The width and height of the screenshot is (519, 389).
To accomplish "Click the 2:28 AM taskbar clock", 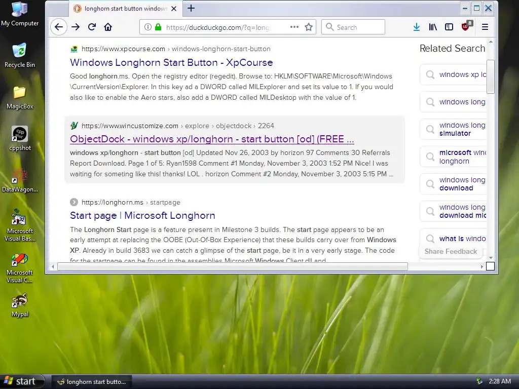I will click(x=499, y=381).
